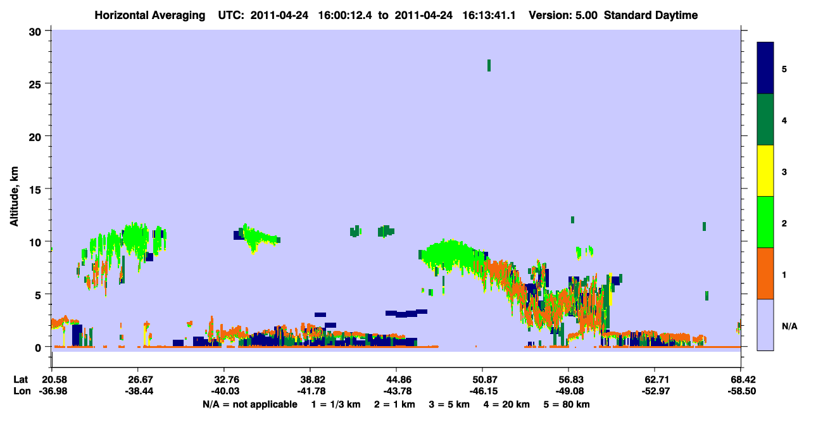Click the colorbar label '1'
This screenshot has height=422, width=823.
[784, 275]
